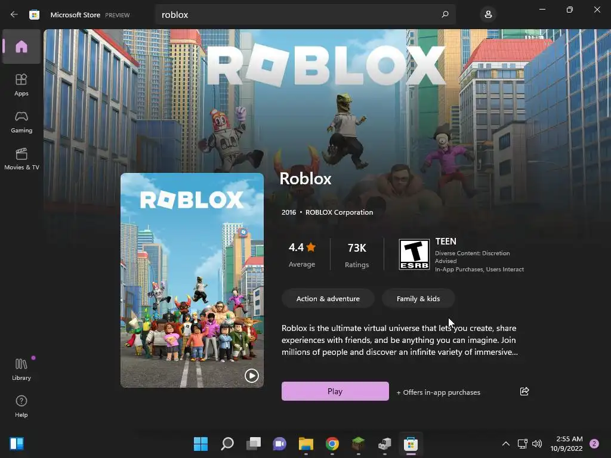Select the Family & kids category tag
611x458 pixels.
[x=418, y=299]
